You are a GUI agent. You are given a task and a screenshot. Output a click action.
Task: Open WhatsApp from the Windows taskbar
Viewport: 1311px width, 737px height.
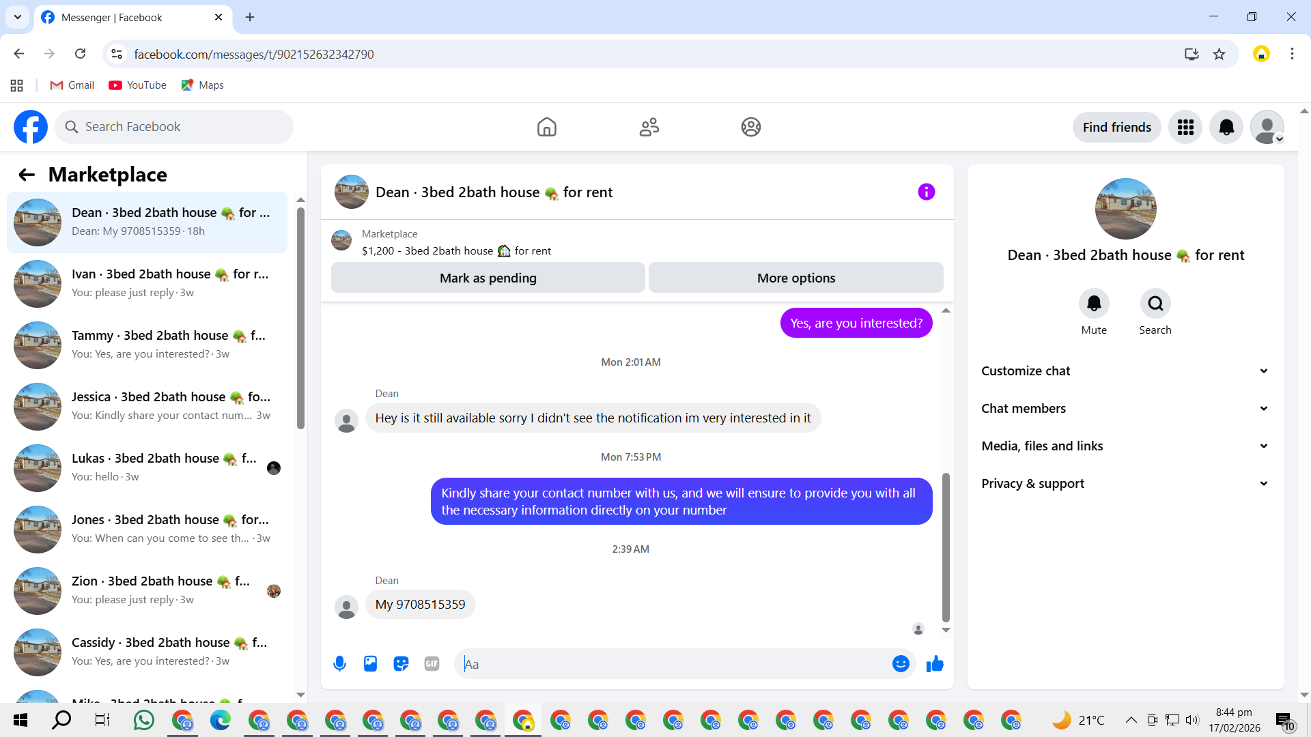point(144,720)
